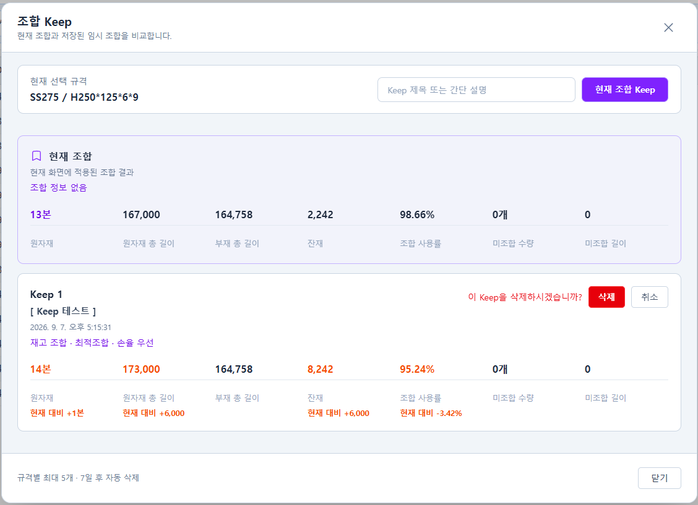This screenshot has height=505, width=698.
Task: Select the 조합 정보 없음 text
Action: point(58,187)
